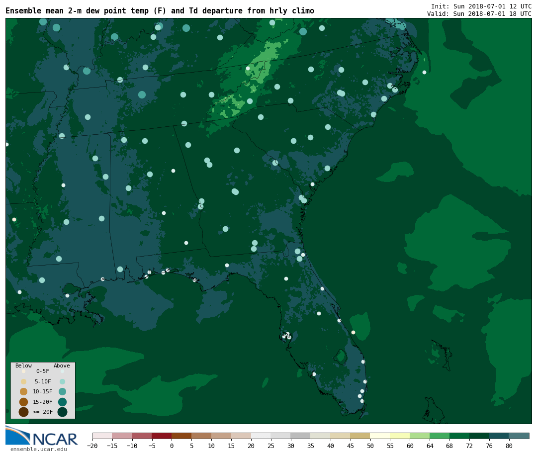Pick the dark teal swatch between 76 and 80
Image resolution: width=537 pixels, height=455 pixels.
499,436
